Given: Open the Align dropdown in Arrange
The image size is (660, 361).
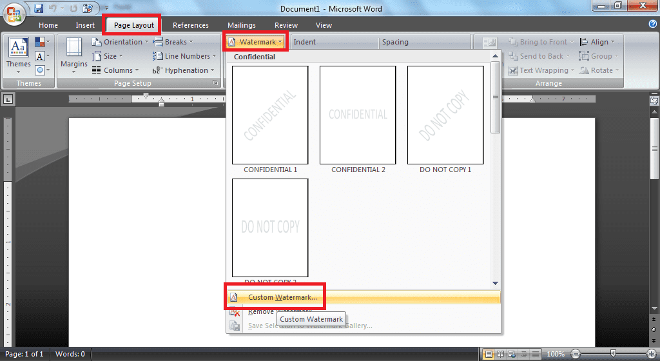Looking at the screenshot, I should click(597, 42).
